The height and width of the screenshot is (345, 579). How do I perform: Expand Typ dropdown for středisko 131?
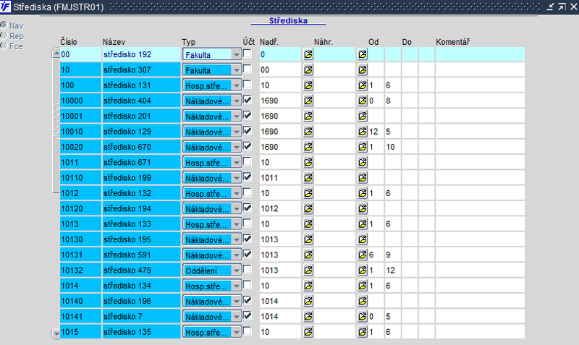coord(237,86)
